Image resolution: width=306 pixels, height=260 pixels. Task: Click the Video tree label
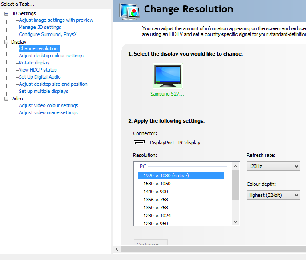coord(17,99)
